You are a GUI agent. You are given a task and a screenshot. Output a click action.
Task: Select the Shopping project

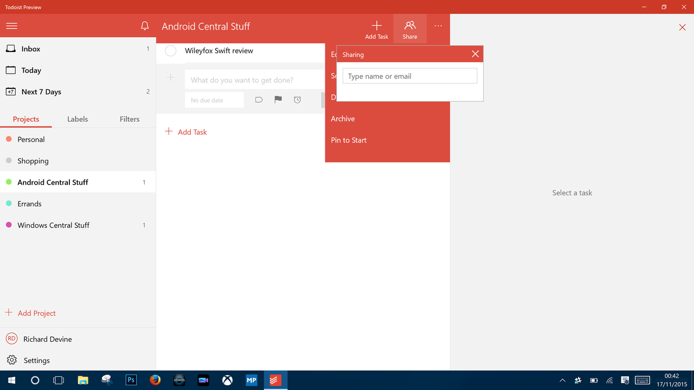pyautogui.click(x=78, y=161)
